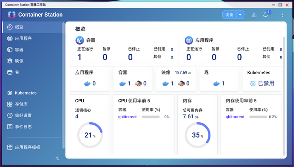The width and height of the screenshot is (294, 167).
Task: Click Docker whale icon in 容器 card
Action: click(123, 83)
